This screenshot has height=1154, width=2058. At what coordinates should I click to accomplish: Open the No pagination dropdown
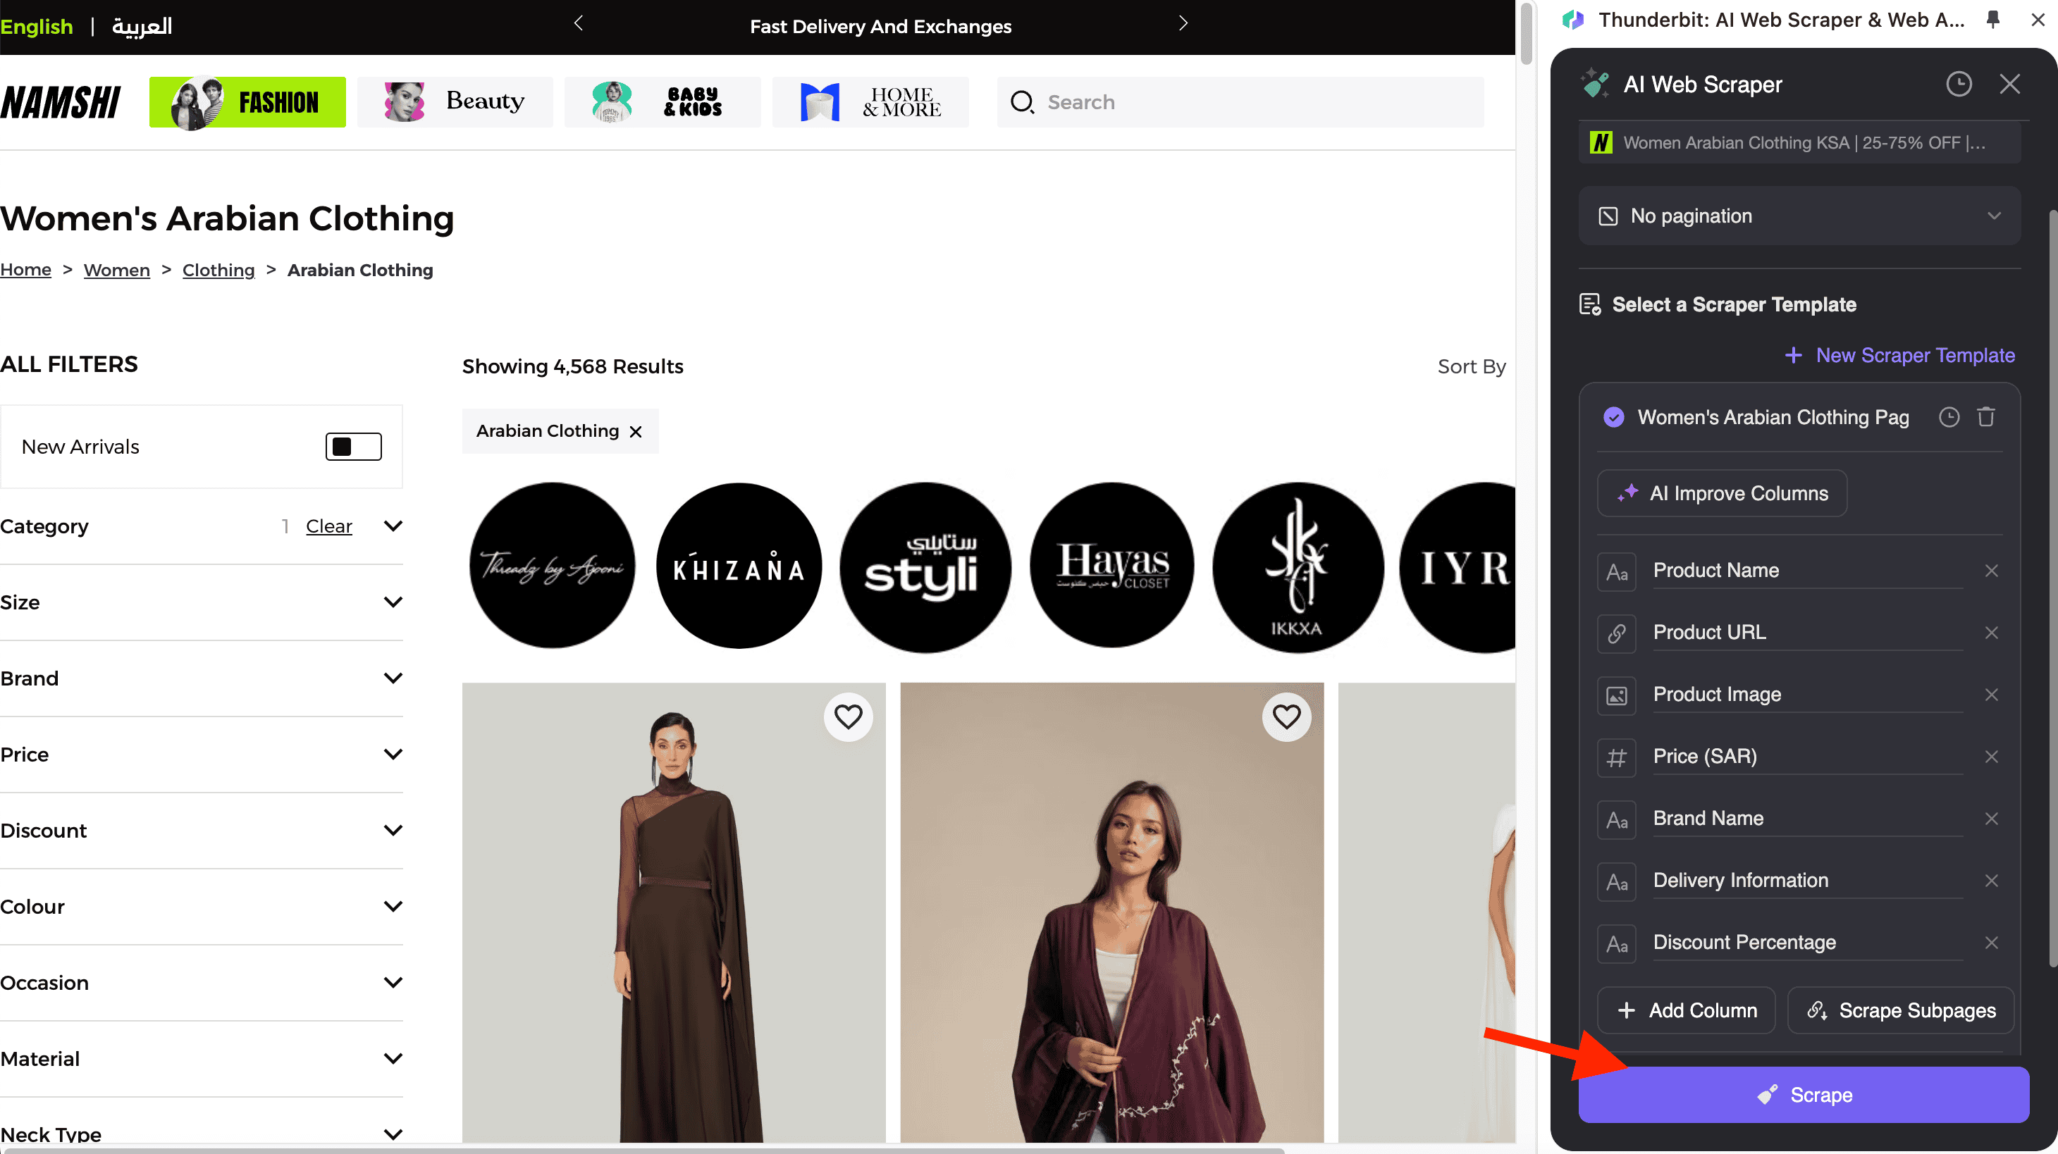click(1799, 216)
